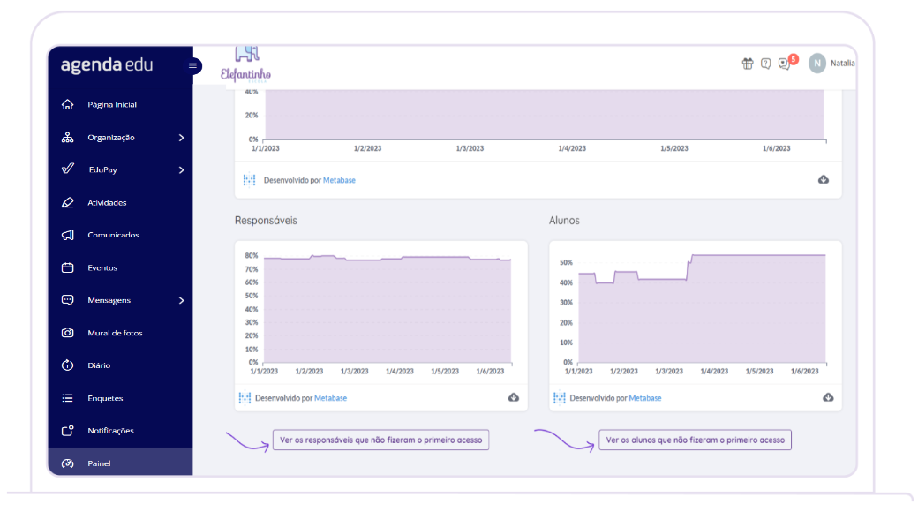Open Metabase link under Responsáveis chart
Image resolution: width=918 pixels, height=512 pixels.
point(330,398)
